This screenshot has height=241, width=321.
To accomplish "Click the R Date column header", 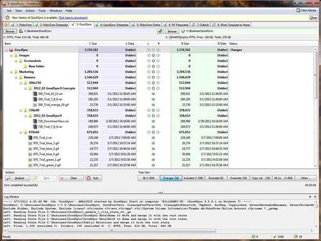I will pos(222,44).
